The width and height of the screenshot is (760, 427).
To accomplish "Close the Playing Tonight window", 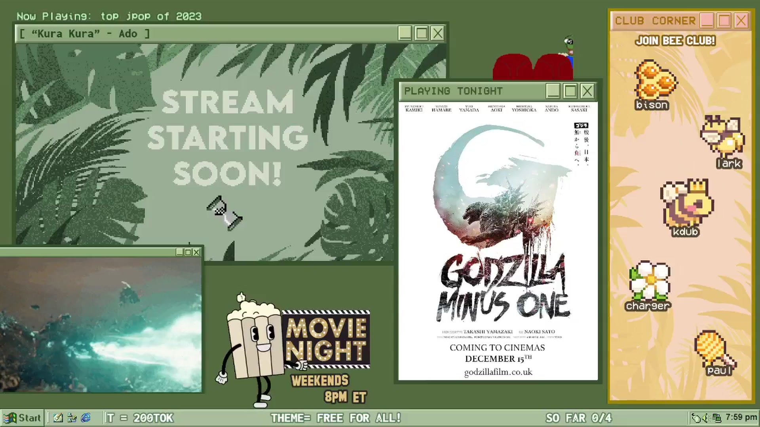I will pos(587,91).
